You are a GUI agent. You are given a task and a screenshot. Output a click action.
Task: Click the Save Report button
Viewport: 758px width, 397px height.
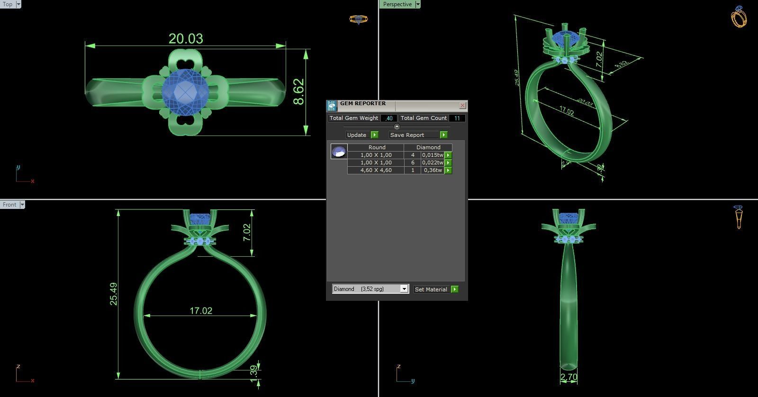pos(414,135)
